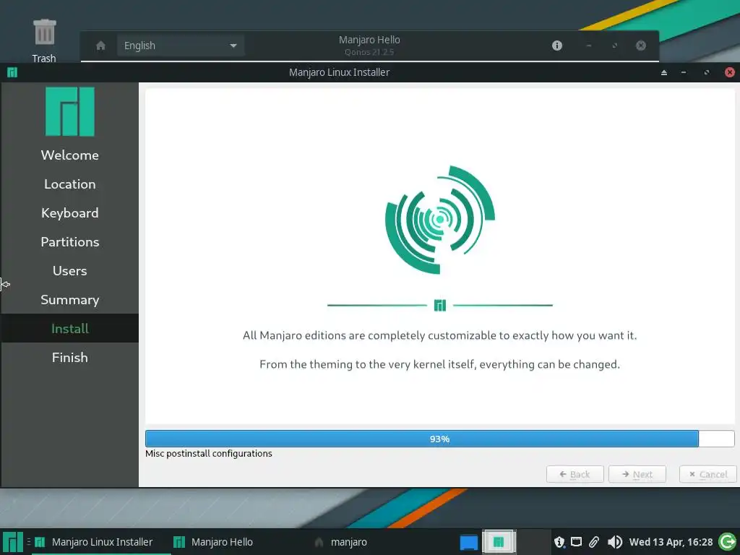Select the Location step in the sidebar
740x555 pixels.
pyautogui.click(x=70, y=184)
